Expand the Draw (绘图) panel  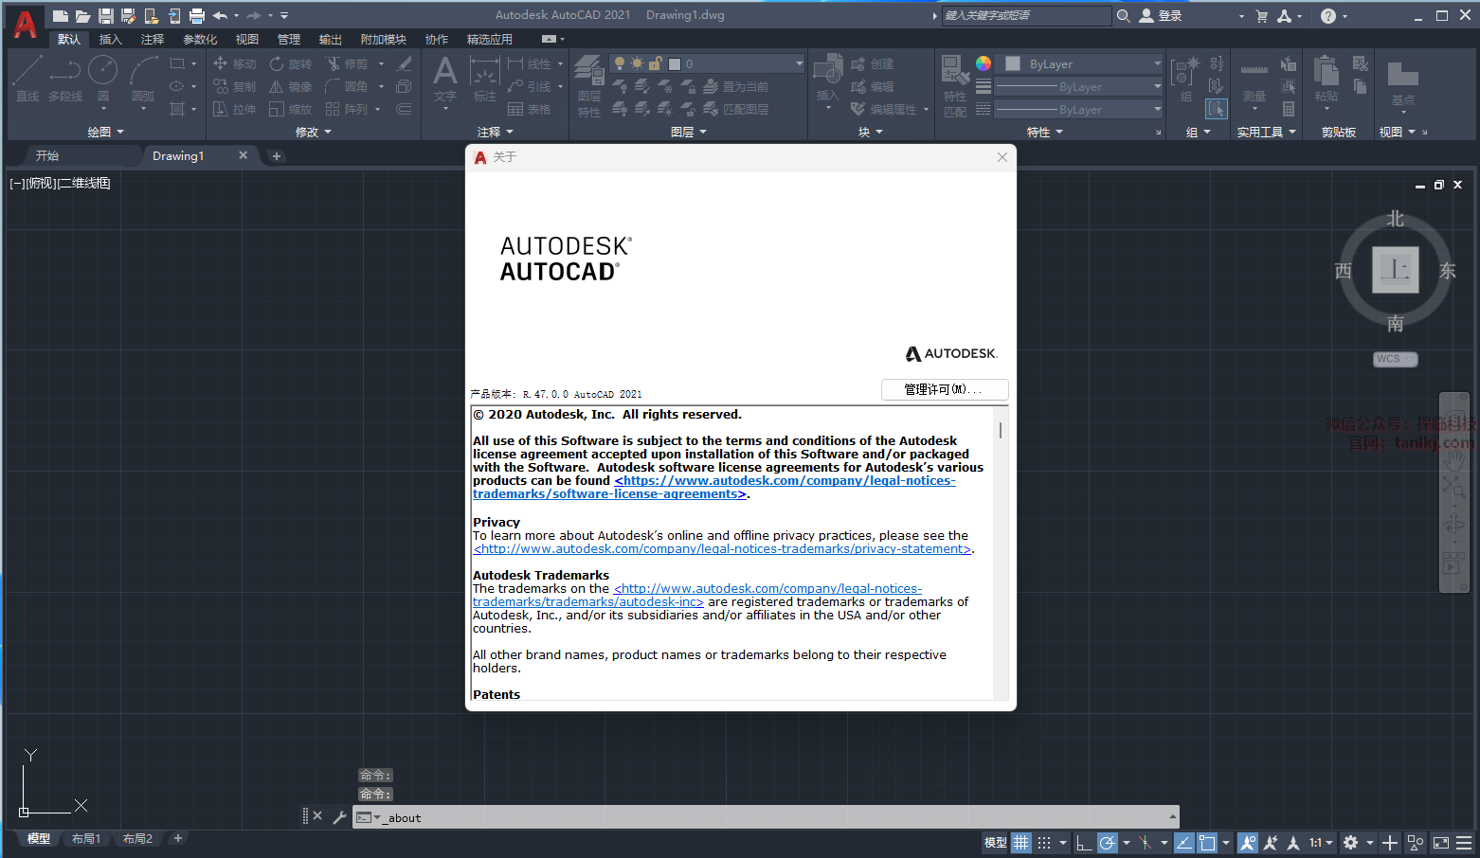coord(105,132)
